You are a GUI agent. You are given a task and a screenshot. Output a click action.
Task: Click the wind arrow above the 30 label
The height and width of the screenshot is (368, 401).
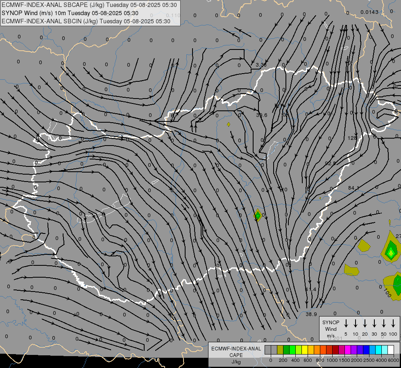pyautogui.click(x=374, y=323)
